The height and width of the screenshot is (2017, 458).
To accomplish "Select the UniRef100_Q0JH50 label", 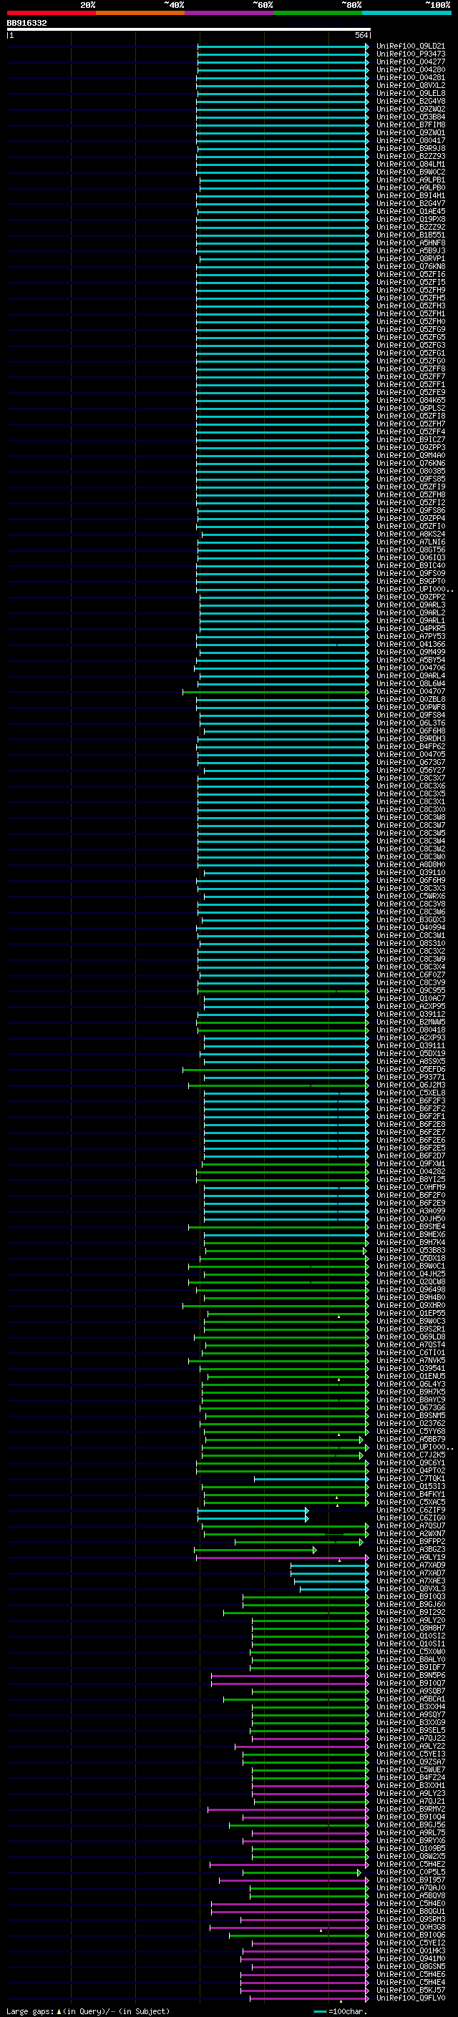I will coord(410,1219).
